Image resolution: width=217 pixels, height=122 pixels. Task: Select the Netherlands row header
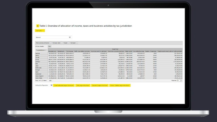[x=41, y=68]
